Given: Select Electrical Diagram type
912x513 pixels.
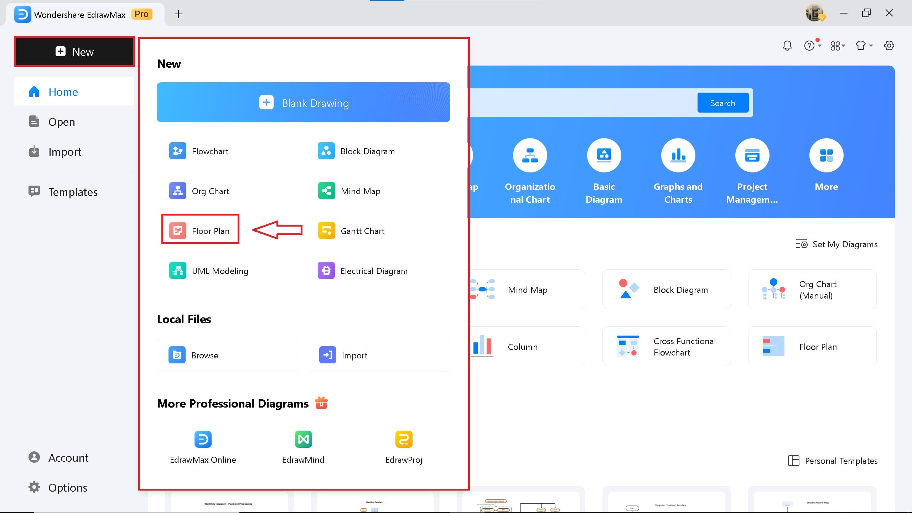Looking at the screenshot, I should (x=363, y=271).
